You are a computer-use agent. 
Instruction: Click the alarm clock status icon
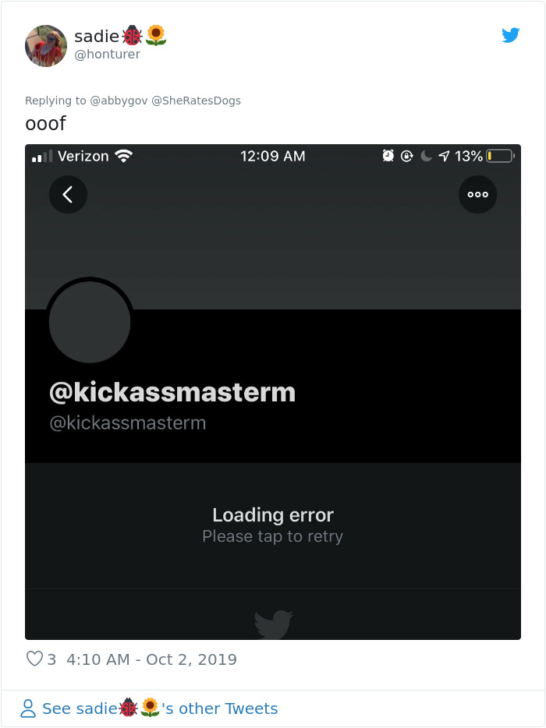(388, 156)
